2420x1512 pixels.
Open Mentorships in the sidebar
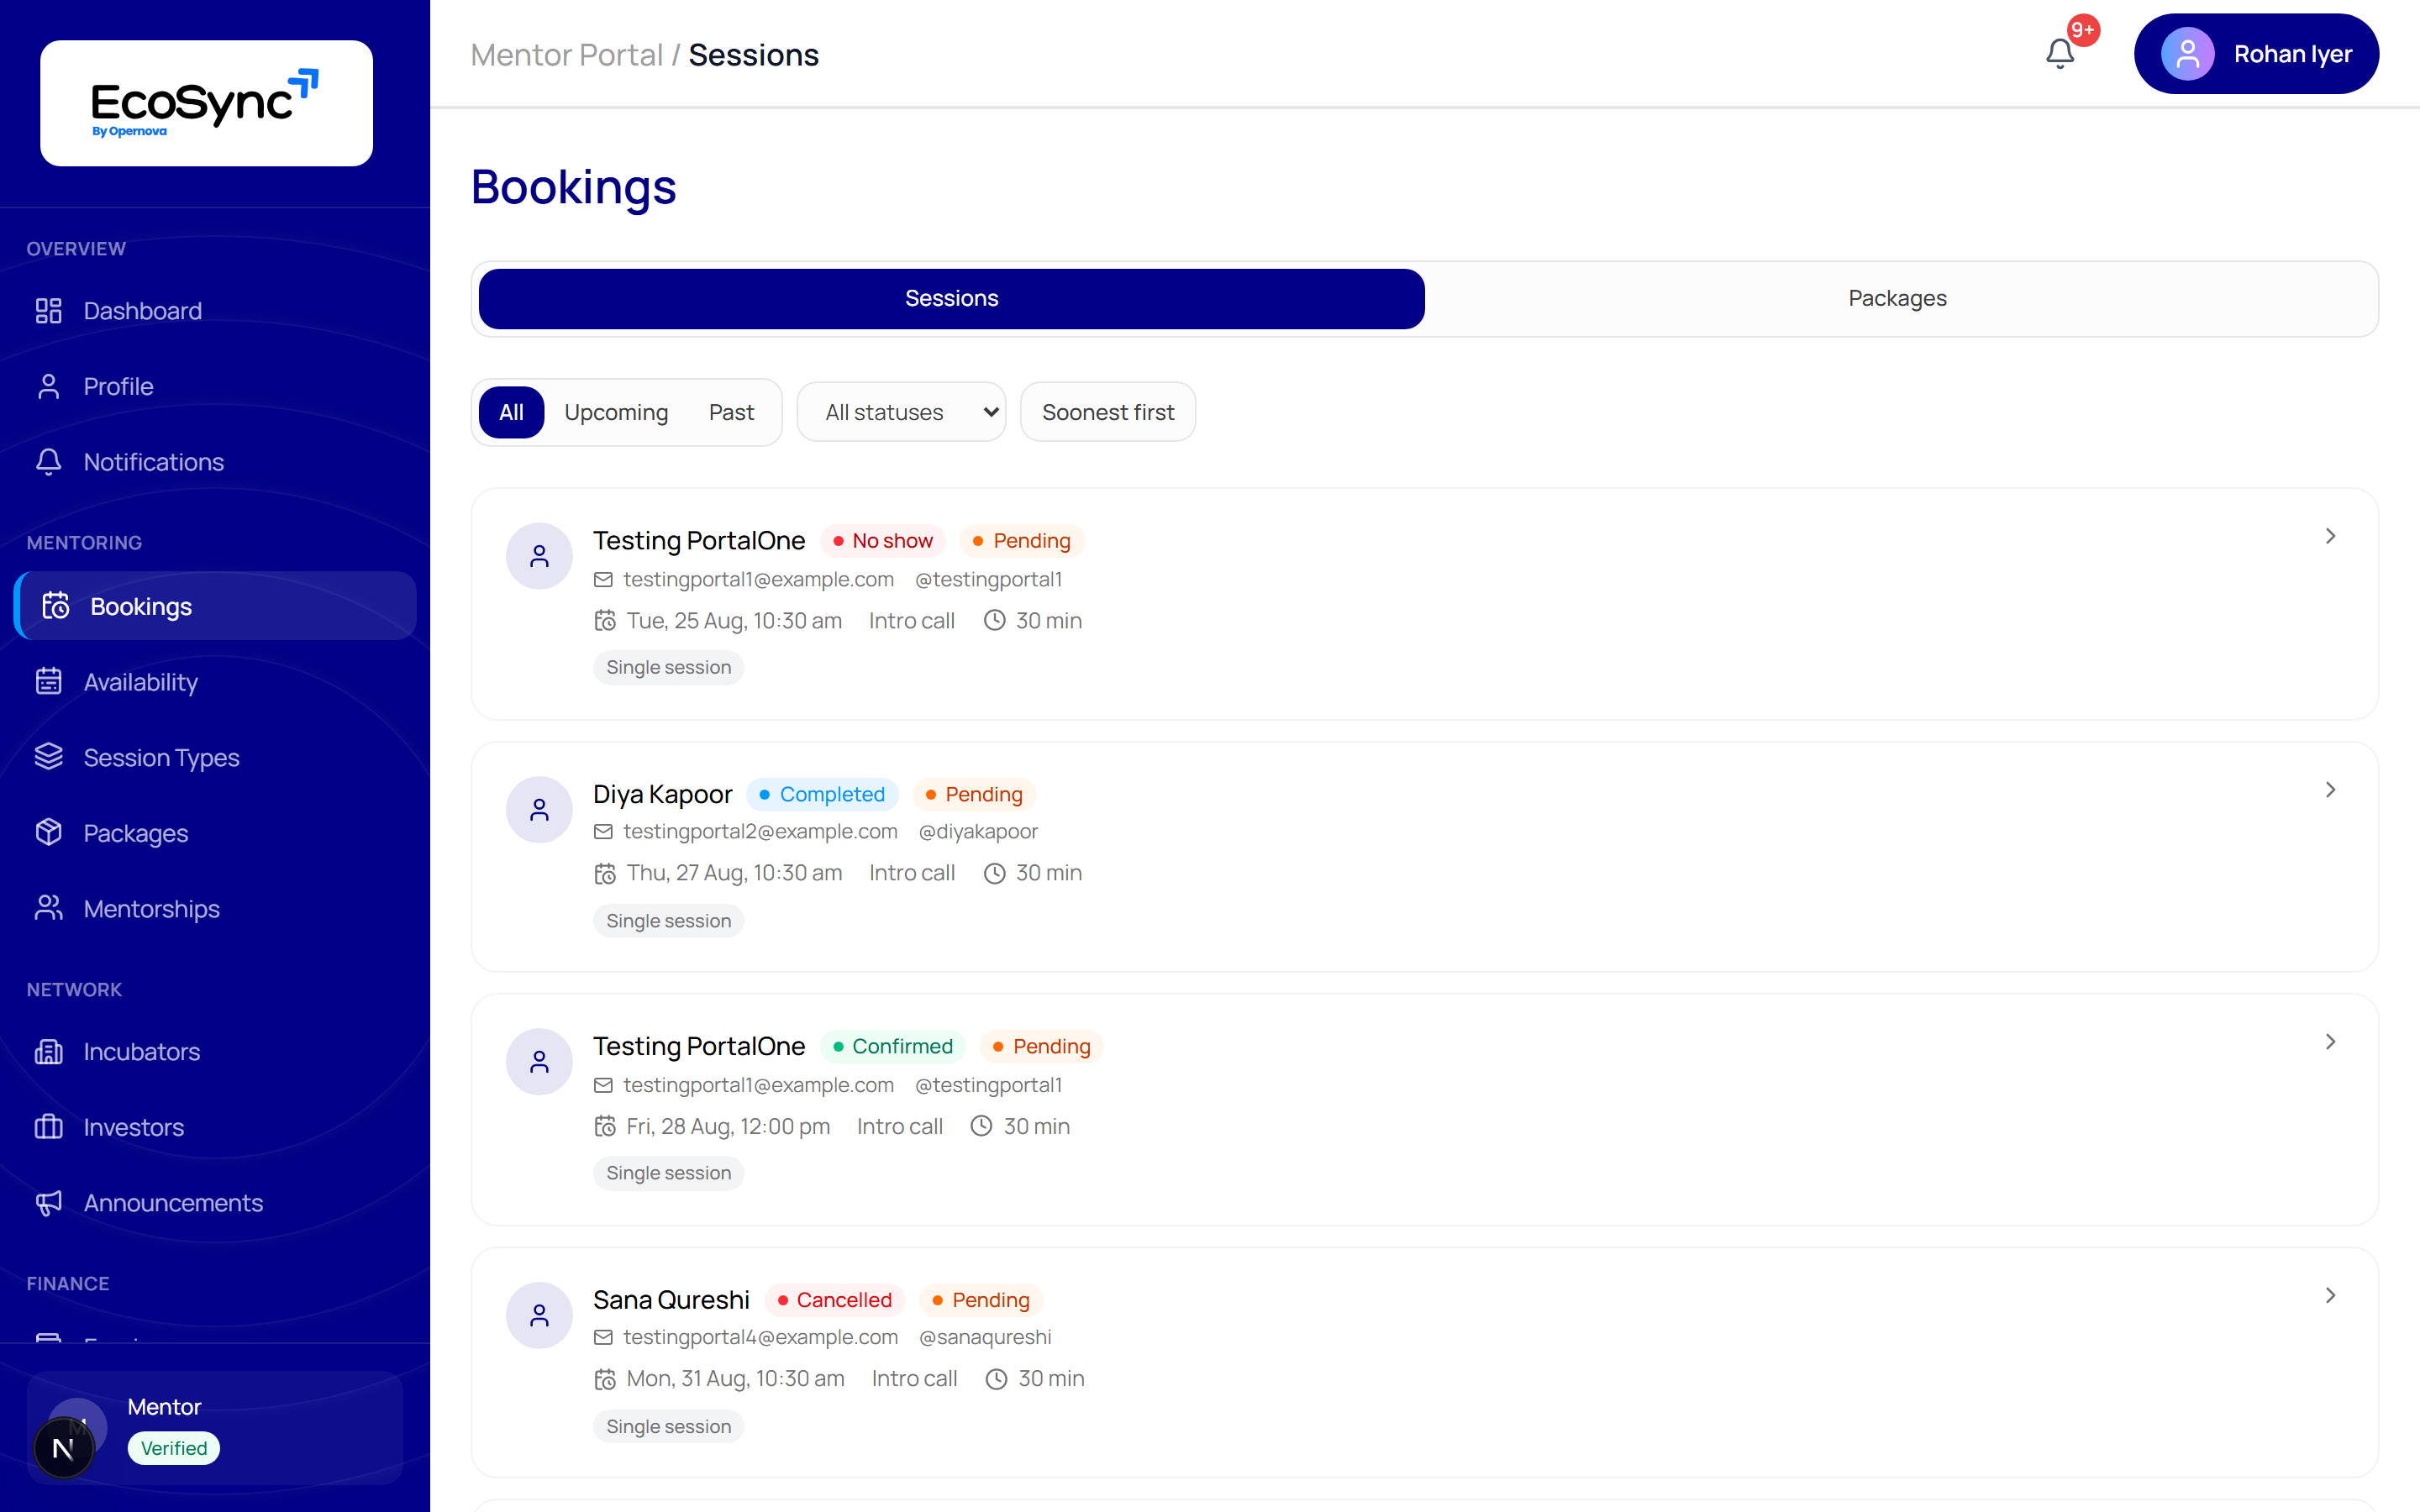click(x=215, y=908)
